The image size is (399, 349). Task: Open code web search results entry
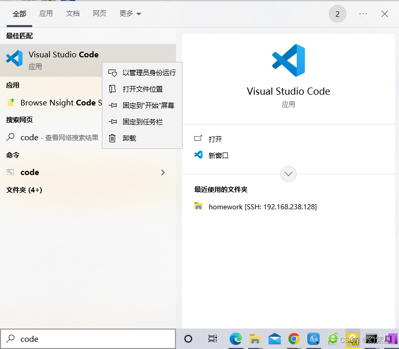(51, 138)
